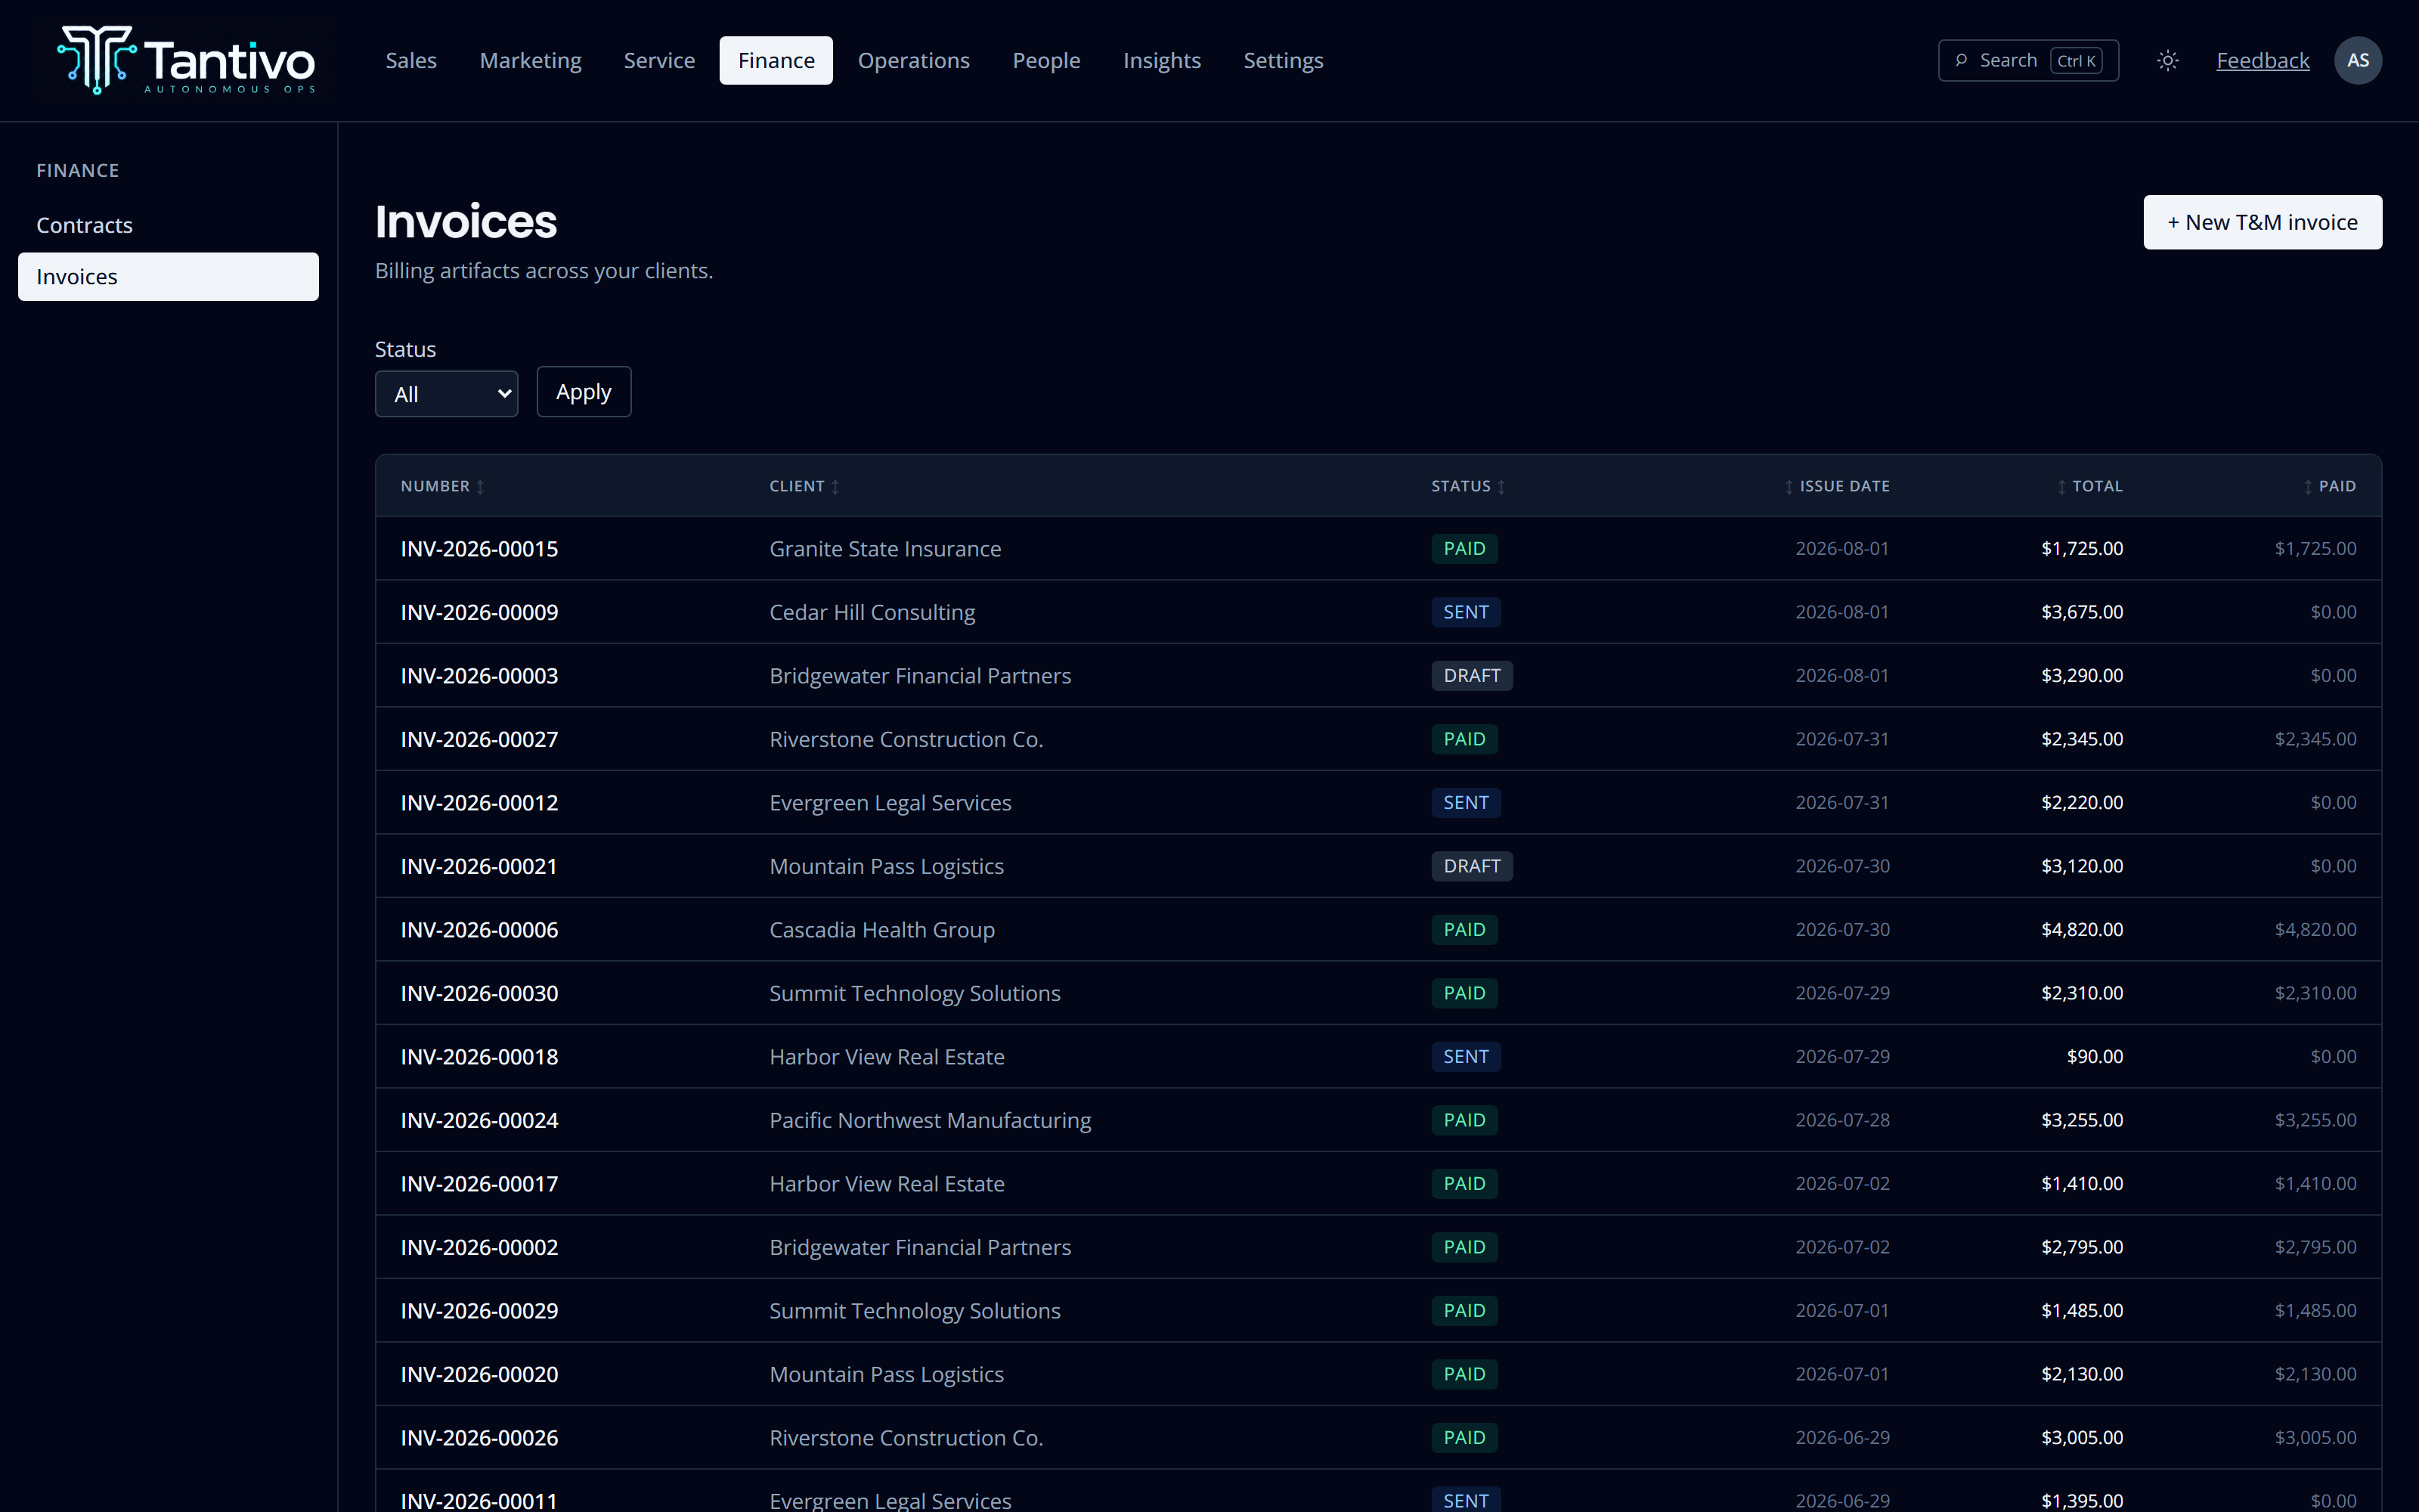Image resolution: width=2419 pixels, height=1512 pixels.
Task: Click the Search box
Action: click(2028, 61)
